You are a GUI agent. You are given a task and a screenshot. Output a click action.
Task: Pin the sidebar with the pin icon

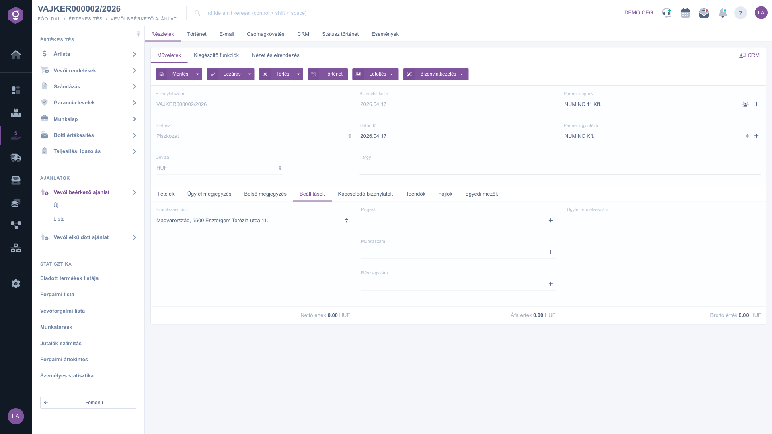[138, 34]
